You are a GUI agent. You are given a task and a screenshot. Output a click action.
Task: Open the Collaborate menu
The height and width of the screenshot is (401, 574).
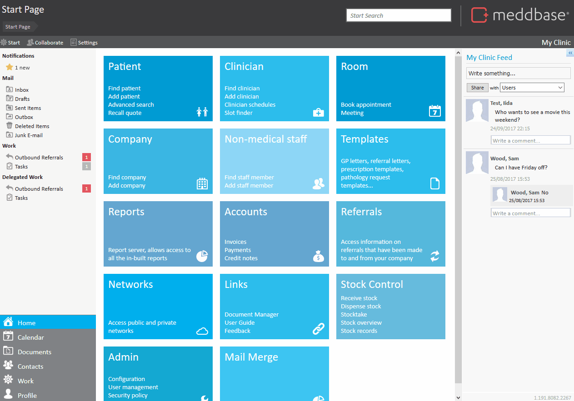tap(45, 42)
